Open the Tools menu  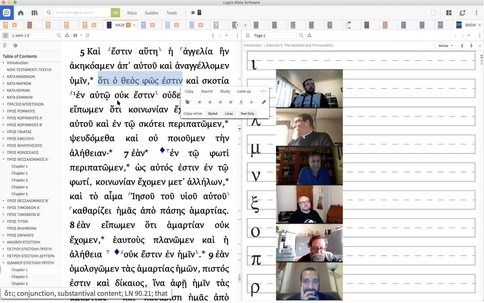tap(171, 13)
